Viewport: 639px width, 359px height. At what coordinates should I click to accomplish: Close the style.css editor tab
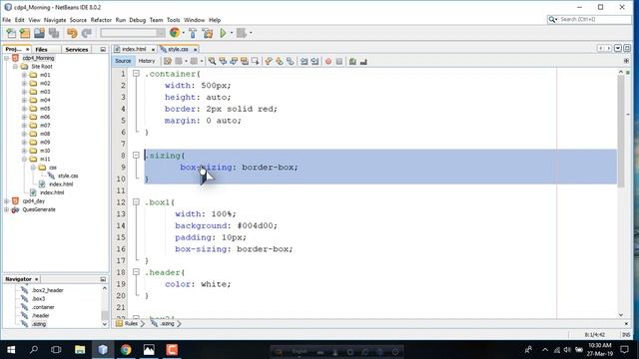(x=196, y=50)
